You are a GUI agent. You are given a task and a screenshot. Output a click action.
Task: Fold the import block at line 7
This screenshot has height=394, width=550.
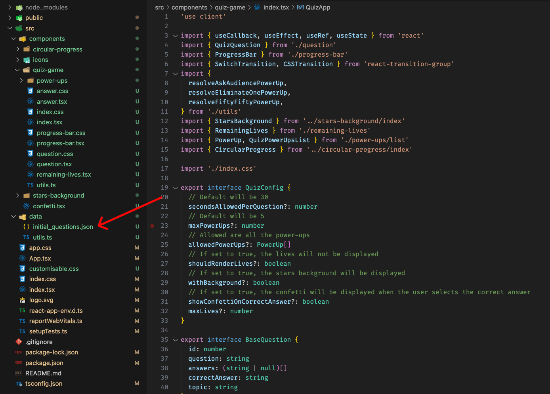pyautogui.click(x=175, y=74)
